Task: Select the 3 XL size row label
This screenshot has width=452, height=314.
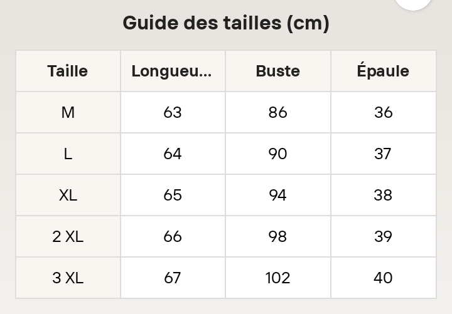Action: [68, 278]
